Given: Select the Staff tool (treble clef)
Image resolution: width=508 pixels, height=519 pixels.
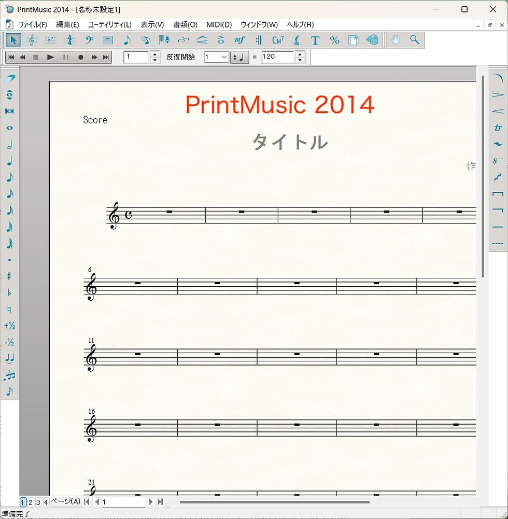Looking at the screenshot, I should point(32,40).
